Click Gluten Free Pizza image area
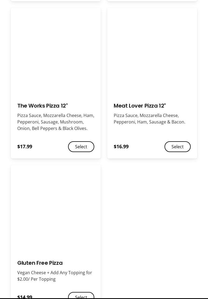 [56, 210]
